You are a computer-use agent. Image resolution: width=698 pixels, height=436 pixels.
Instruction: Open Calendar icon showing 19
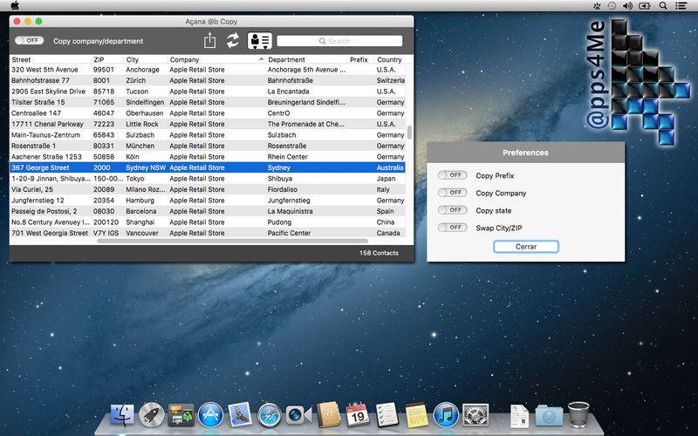358,416
